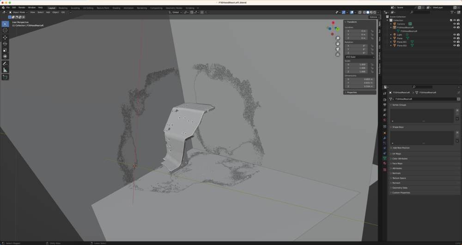Open the Object Mode dropdown

pos(18,12)
